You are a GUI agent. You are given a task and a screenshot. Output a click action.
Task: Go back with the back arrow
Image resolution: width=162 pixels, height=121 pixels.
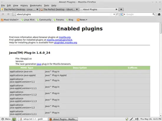[x=3, y=14]
